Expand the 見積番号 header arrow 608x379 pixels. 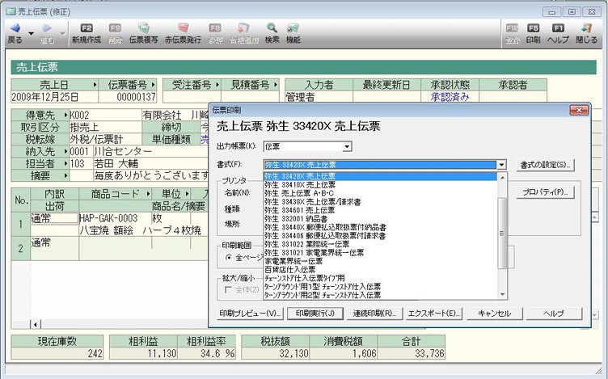[x=276, y=85]
